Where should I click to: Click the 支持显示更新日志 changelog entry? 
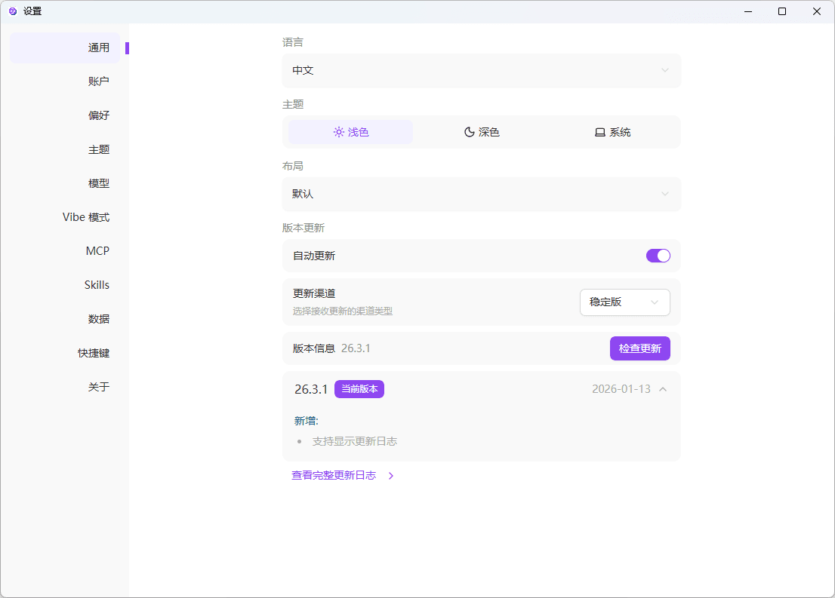pyautogui.click(x=355, y=442)
